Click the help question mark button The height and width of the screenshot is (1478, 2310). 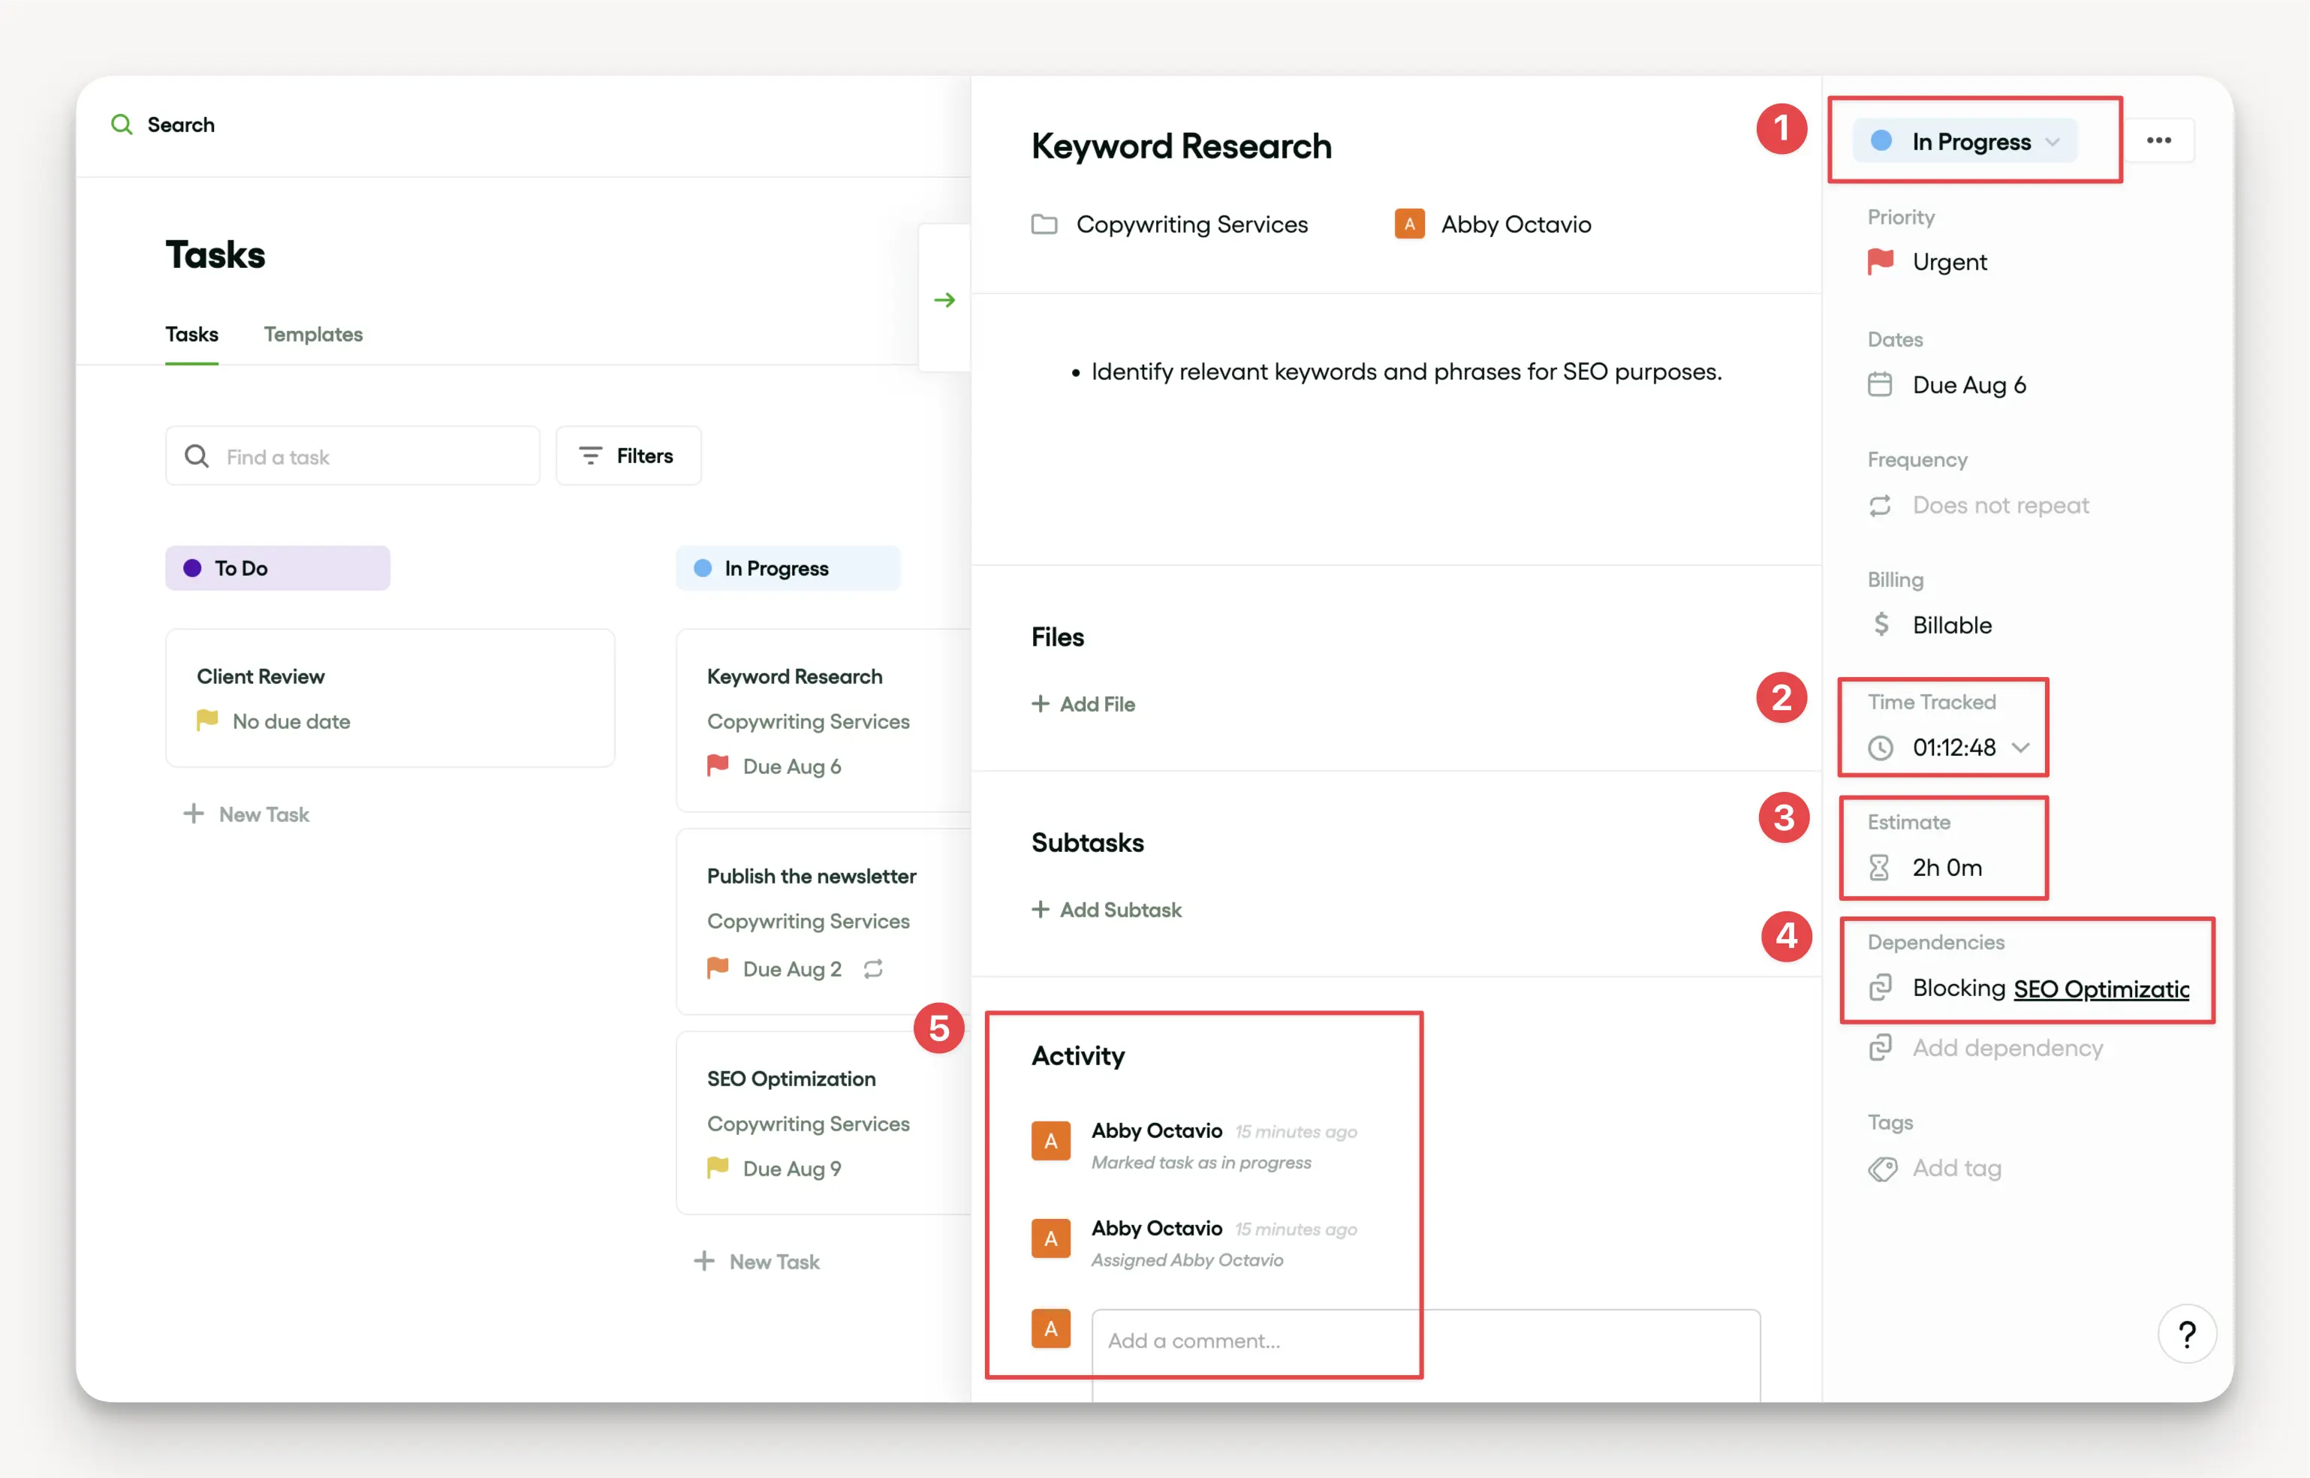[2186, 1333]
